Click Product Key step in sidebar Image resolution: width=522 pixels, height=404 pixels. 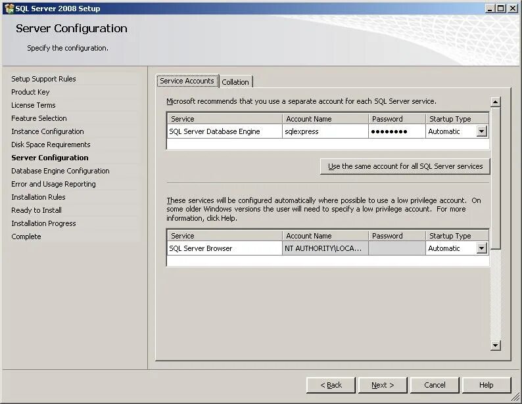click(x=30, y=92)
